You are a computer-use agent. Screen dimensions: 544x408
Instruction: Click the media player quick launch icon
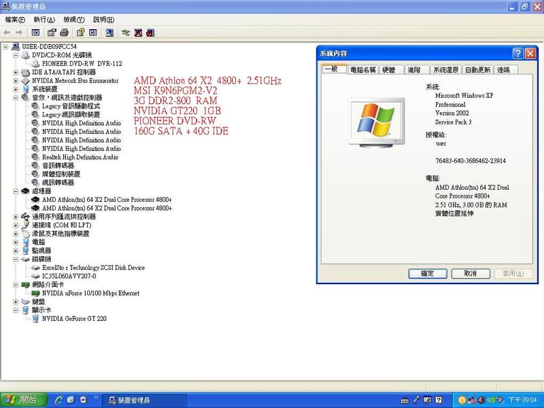[x=83, y=400]
